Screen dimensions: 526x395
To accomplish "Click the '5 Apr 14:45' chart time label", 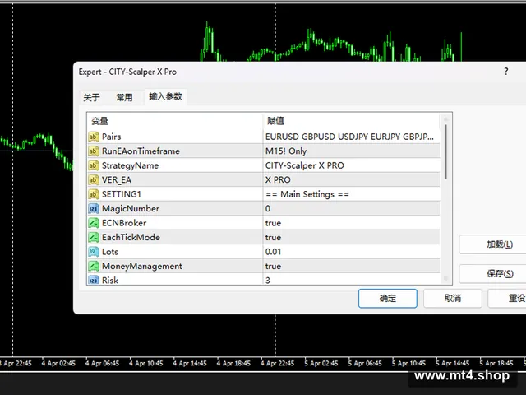I will click(452, 363).
